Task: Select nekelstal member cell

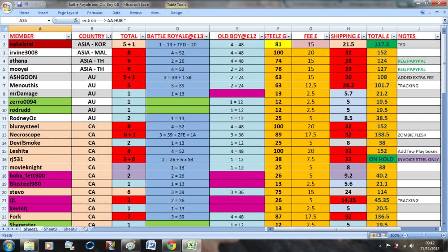Action: (x=40, y=44)
